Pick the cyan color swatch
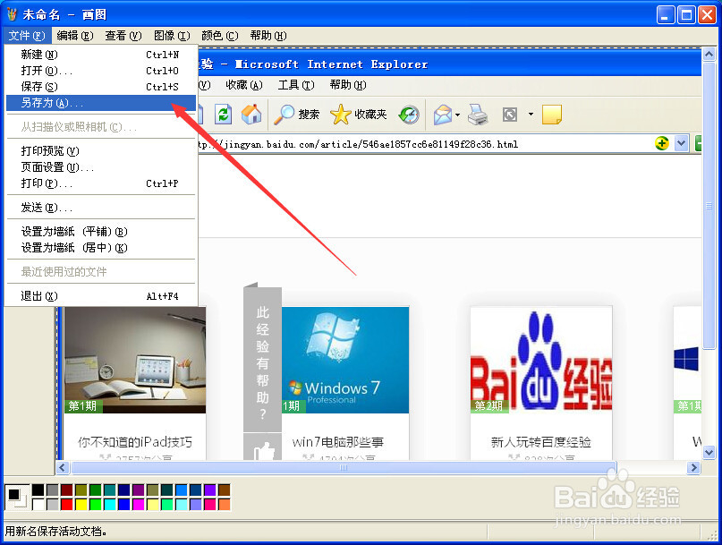 coord(109,504)
